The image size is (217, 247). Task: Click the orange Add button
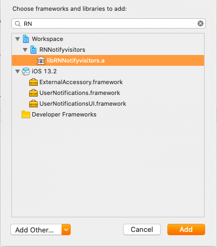pyautogui.click(x=186, y=229)
